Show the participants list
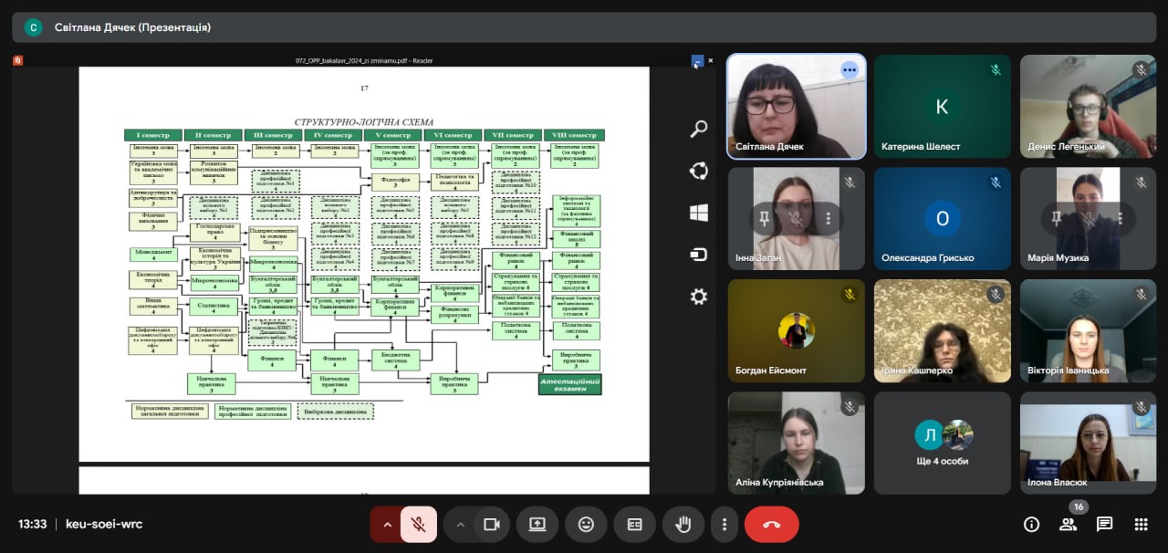 coord(1068,524)
